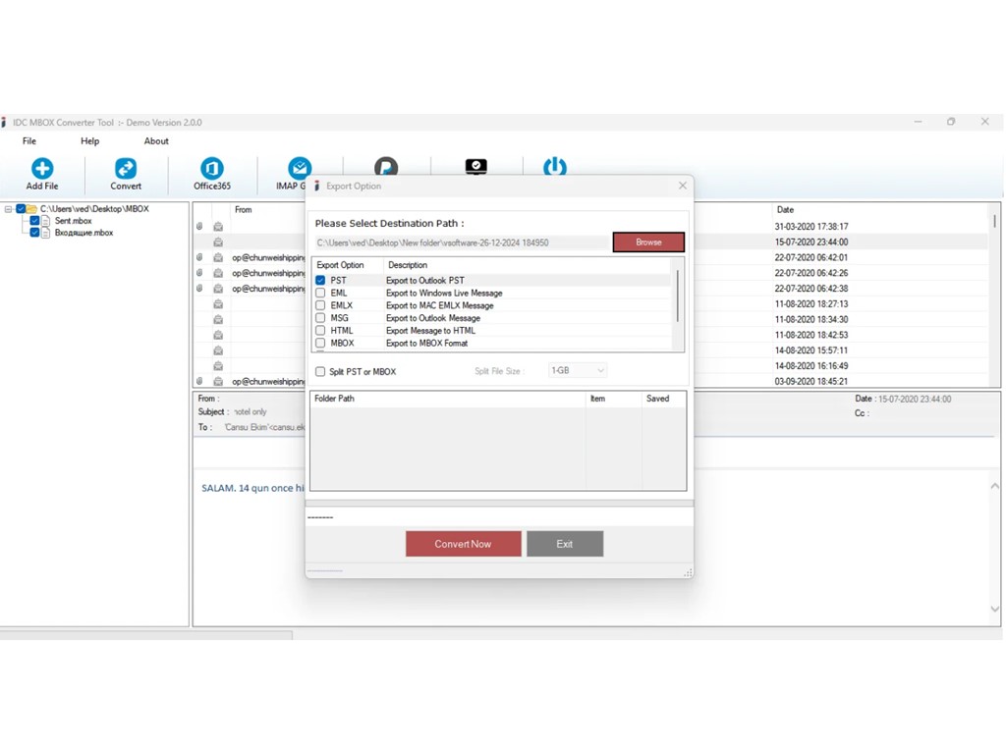This screenshot has width=1006, height=754.
Task: Uncheck the Sent.mbox tree checkbox
Action: click(34, 221)
